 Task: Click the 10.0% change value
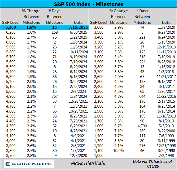[119, 151]
